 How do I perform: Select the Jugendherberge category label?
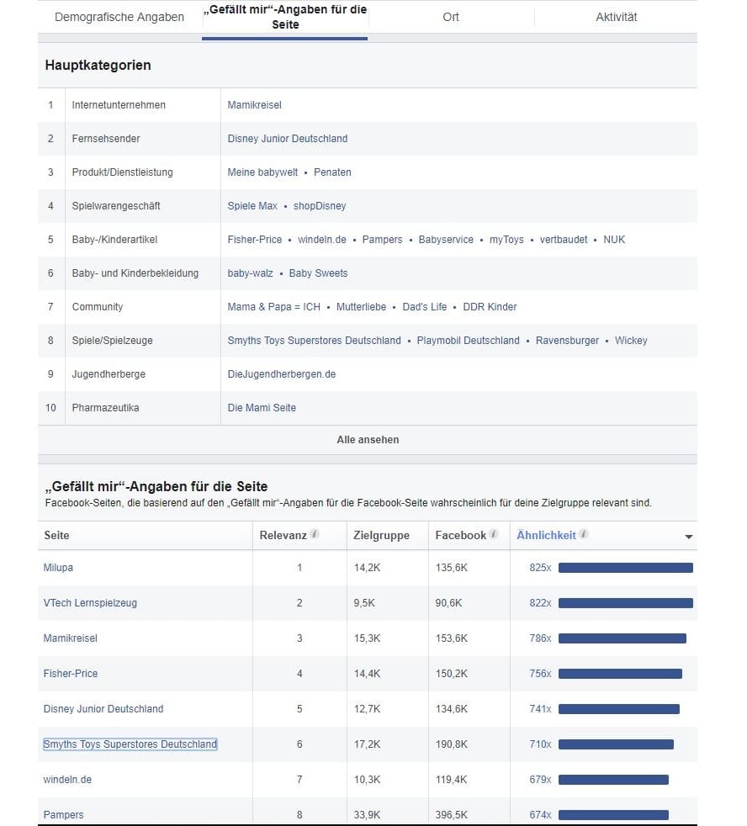tap(109, 374)
